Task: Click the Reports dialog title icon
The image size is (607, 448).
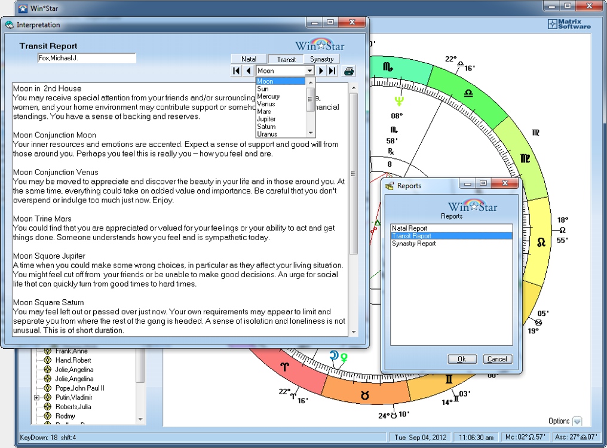Action: point(390,186)
